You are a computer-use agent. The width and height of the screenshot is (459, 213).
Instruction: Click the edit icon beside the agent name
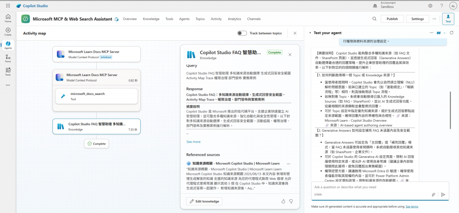pos(117,19)
